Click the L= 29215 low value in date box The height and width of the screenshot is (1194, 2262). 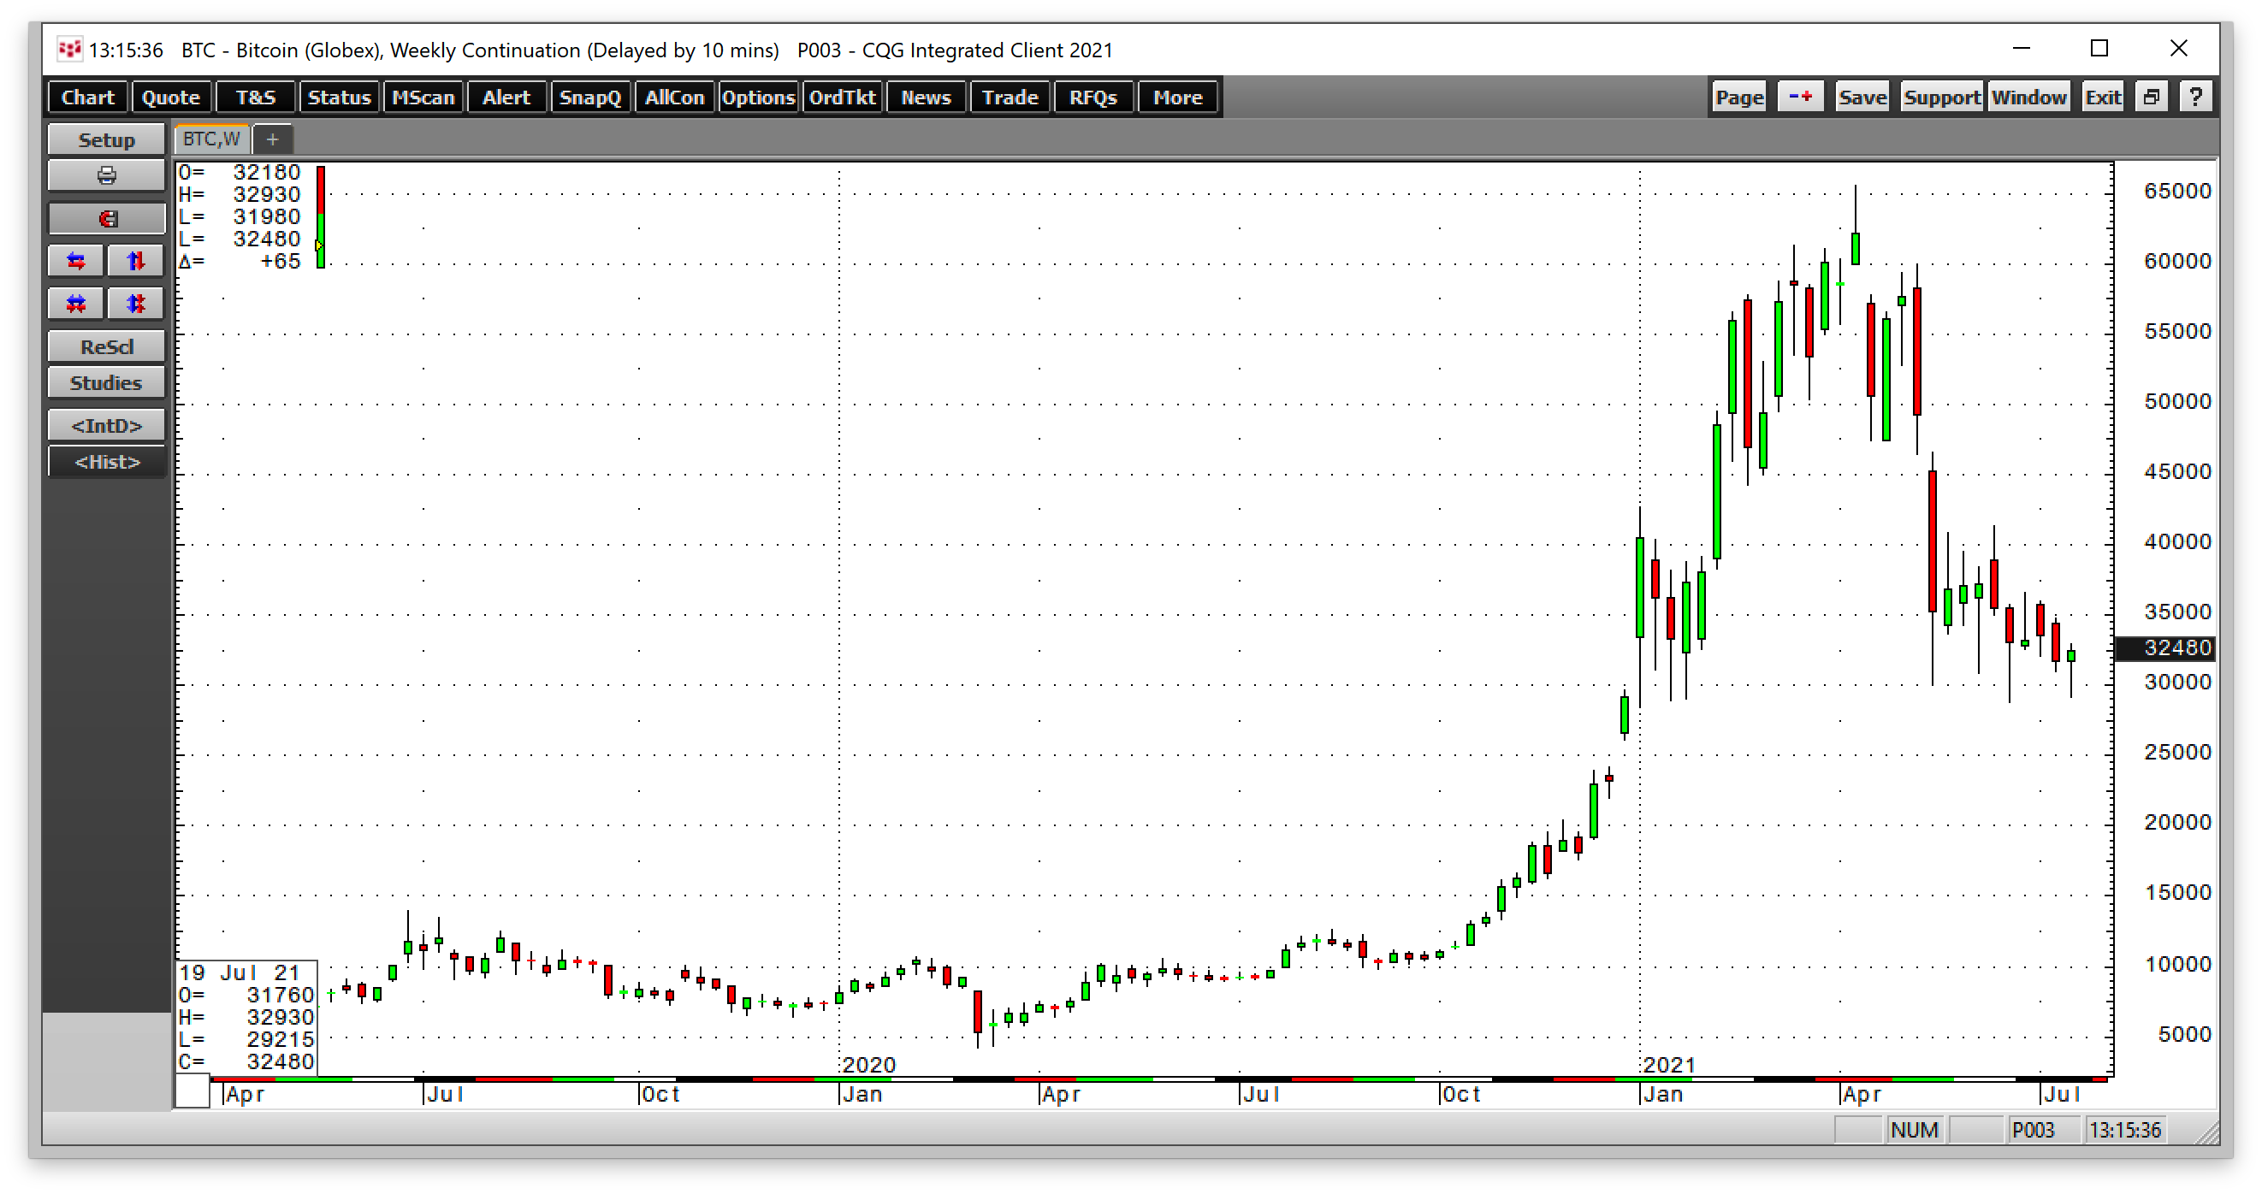point(246,1039)
